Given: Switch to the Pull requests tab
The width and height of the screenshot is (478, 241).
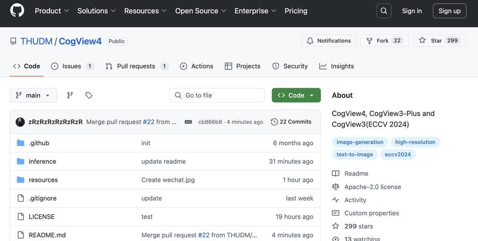Looking at the screenshot, I should [x=136, y=66].
